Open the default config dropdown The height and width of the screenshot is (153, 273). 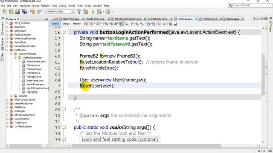pos(73,11)
